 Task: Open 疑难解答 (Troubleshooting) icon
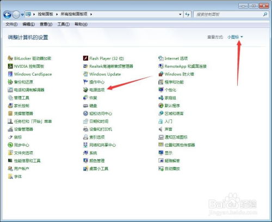[161, 161]
